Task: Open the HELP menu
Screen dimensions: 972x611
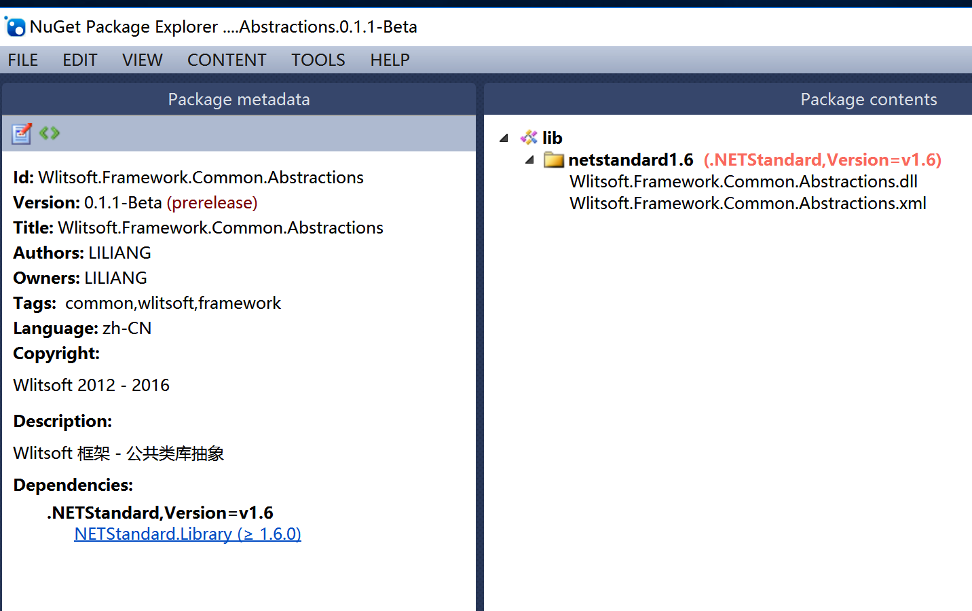Action: click(390, 60)
